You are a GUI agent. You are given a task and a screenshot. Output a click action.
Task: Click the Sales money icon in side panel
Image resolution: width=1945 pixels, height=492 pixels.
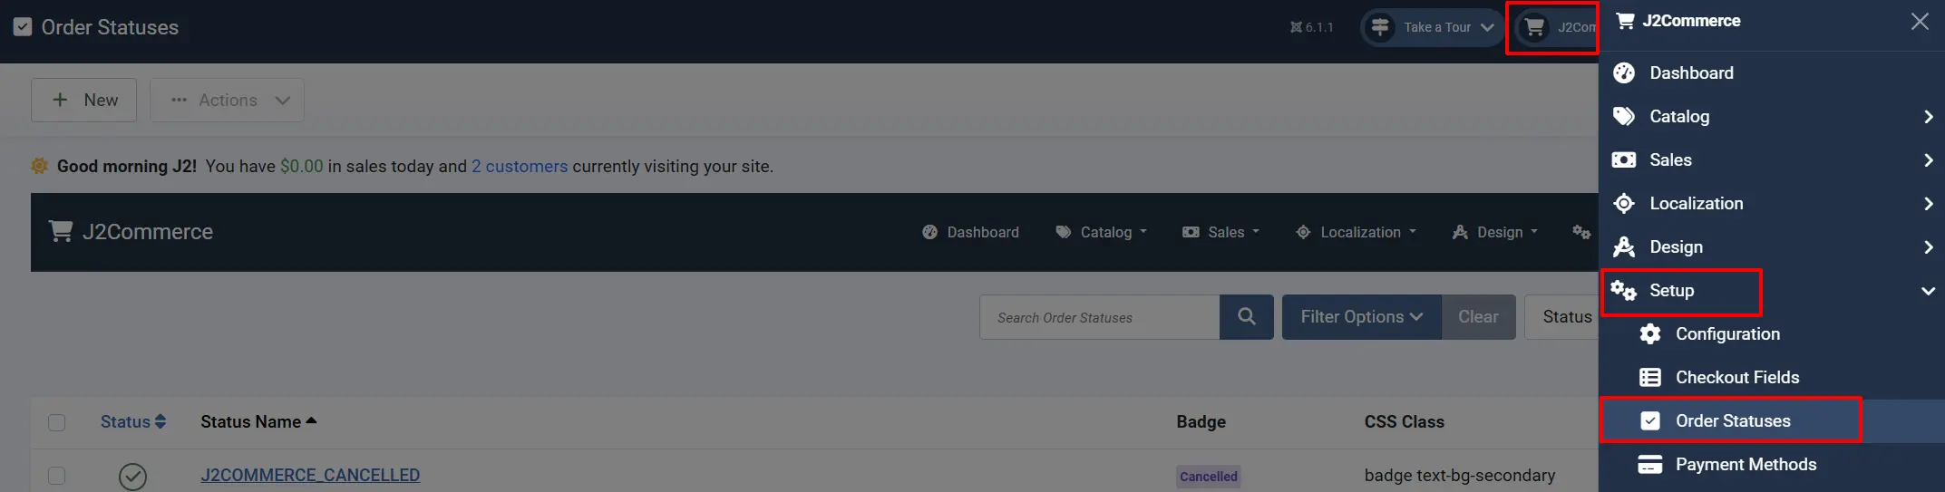click(x=1624, y=159)
